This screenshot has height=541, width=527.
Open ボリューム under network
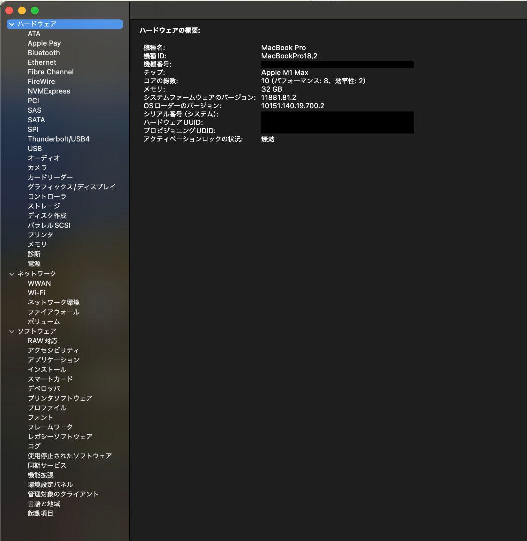[x=44, y=322]
